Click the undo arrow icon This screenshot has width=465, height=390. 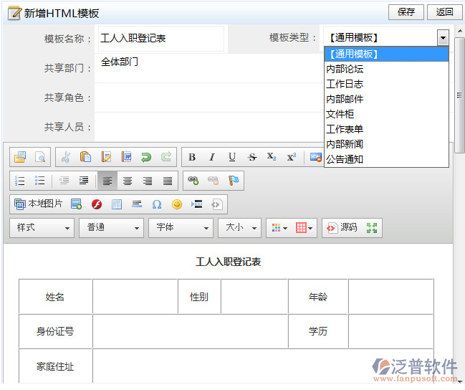tap(146, 157)
